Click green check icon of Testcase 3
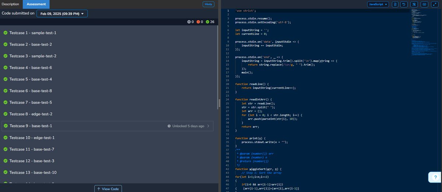Viewport: 442px width, 192px height. click(x=6, y=56)
